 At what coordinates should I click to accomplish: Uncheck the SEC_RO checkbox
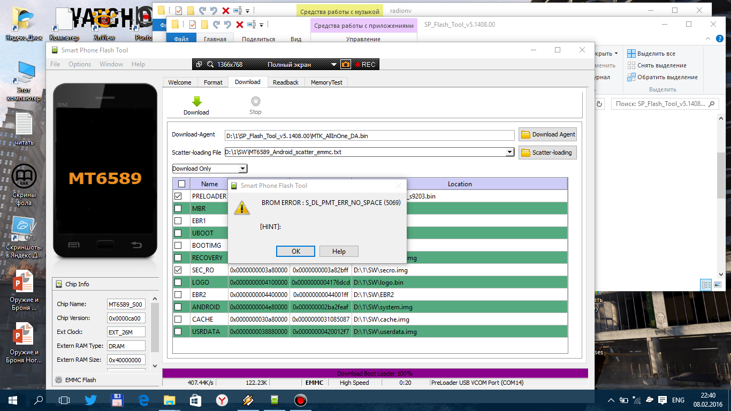pos(178,270)
